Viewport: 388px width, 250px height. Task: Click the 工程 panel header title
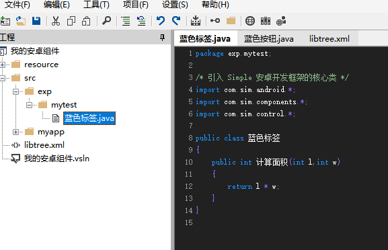7,38
